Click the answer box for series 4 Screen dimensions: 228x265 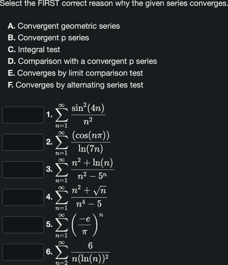[x=23, y=197]
